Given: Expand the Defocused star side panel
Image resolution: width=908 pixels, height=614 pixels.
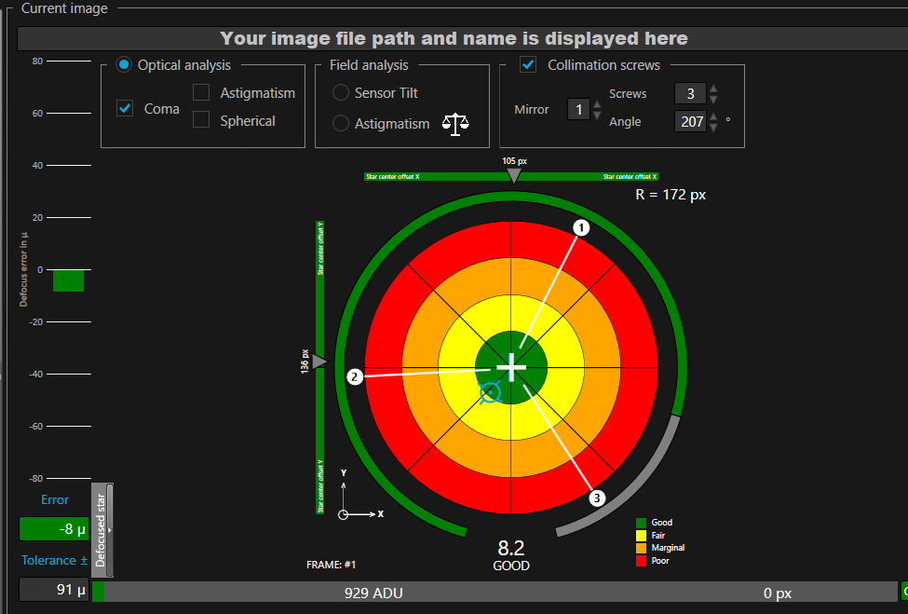Looking at the screenshot, I should coord(103,530).
